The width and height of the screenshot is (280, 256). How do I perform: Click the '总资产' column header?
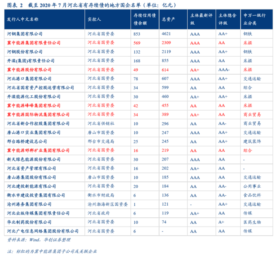click(168, 19)
